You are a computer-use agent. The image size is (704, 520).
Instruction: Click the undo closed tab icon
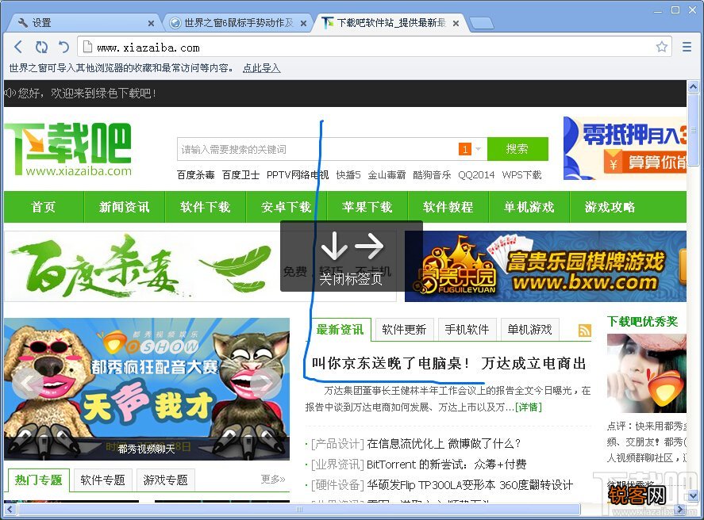[63, 47]
